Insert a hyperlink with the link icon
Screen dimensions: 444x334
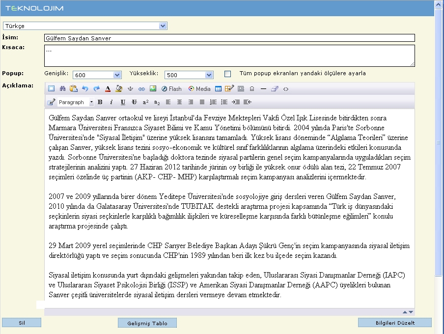[141, 89]
